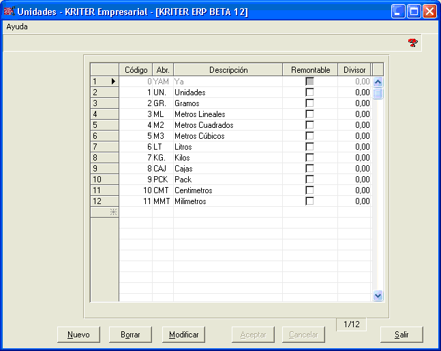This screenshot has width=441, height=351.
Task: Select row header number 8
Action: [104, 158]
